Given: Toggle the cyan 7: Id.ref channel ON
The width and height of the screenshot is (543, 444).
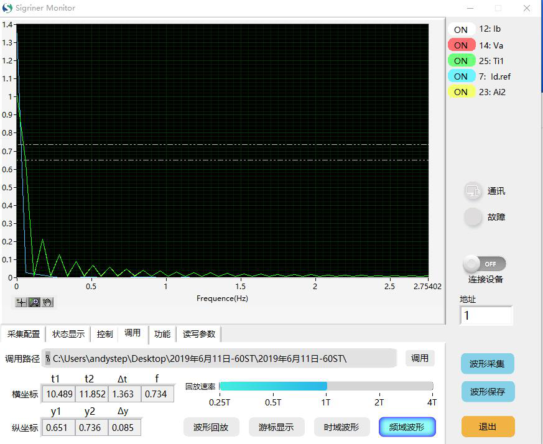Looking at the screenshot, I should [461, 76].
